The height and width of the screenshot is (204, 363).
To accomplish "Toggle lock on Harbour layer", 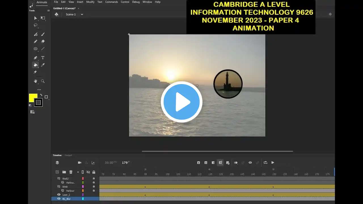I will pyautogui.click(x=94, y=191).
